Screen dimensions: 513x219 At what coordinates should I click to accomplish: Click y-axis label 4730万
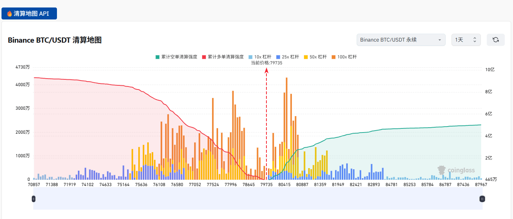22,67
